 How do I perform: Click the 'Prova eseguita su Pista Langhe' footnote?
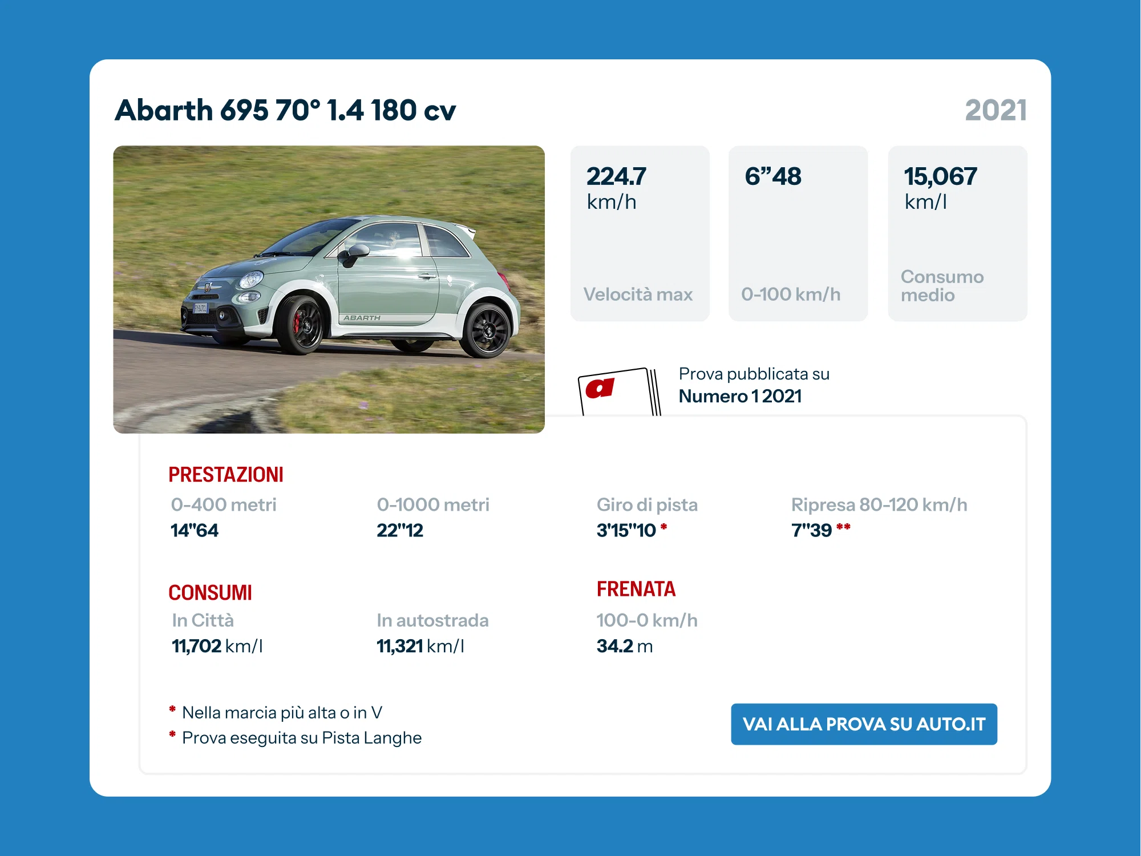coord(301,738)
